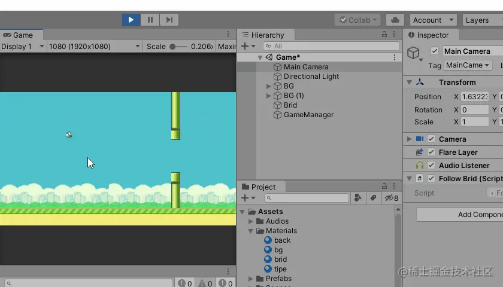Click the search by label tag icon
The width and height of the screenshot is (503, 287).
click(x=373, y=198)
